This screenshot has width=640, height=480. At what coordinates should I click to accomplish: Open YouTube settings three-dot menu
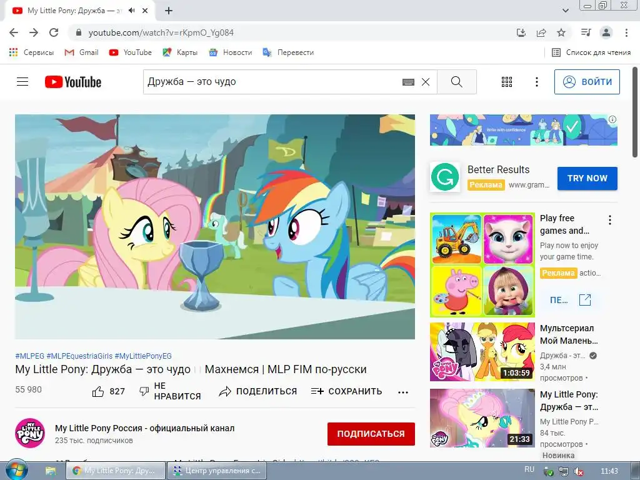pos(537,82)
